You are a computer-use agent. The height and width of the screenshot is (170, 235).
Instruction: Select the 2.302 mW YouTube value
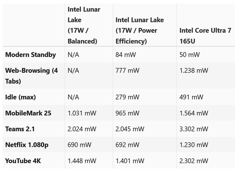(x=194, y=161)
